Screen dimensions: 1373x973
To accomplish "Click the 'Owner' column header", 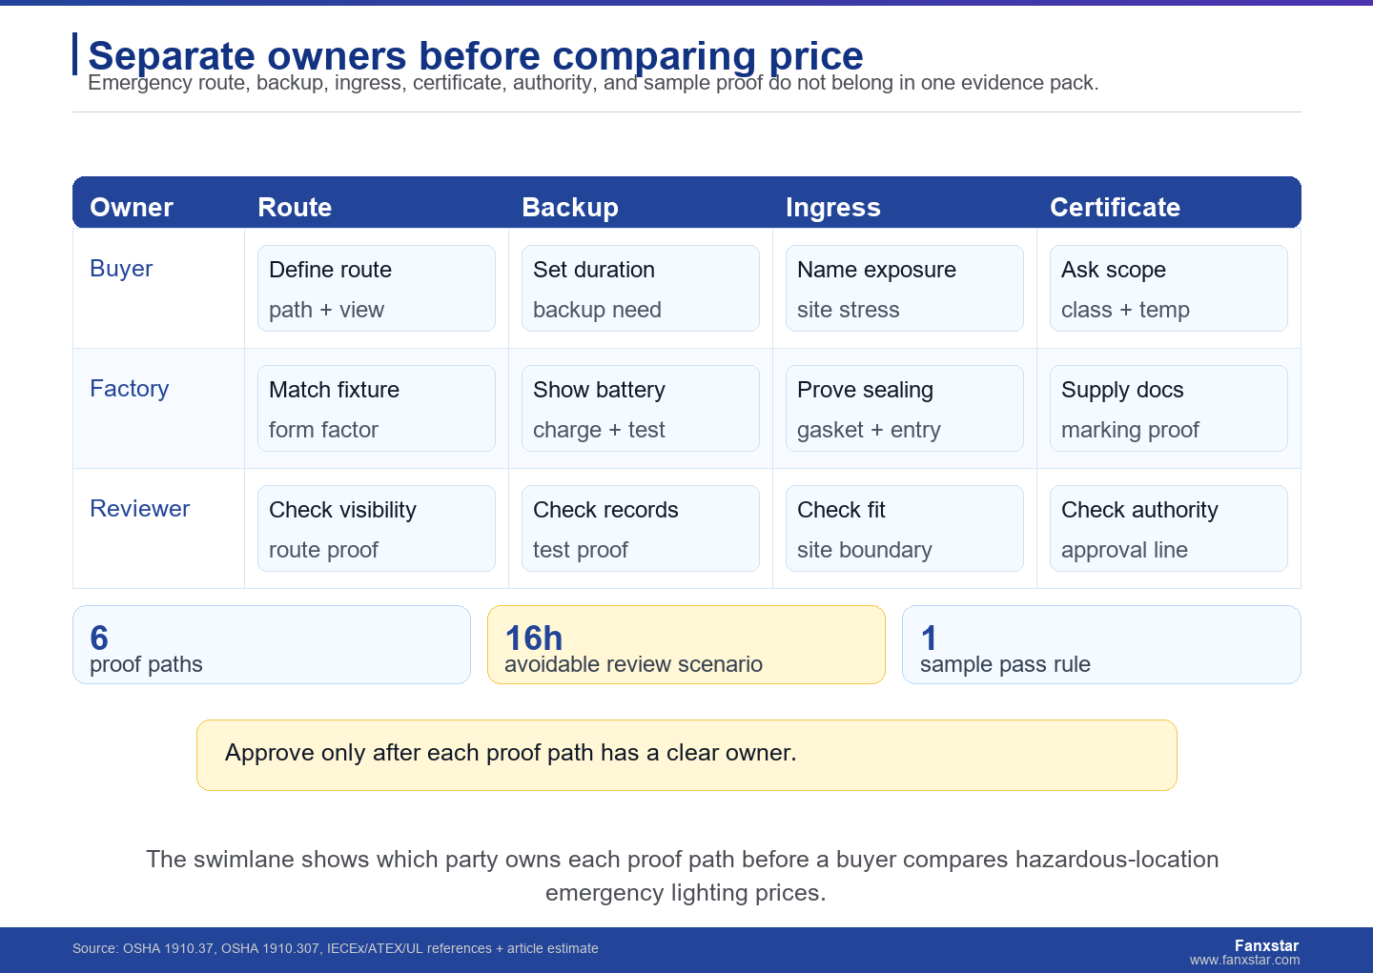I will point(132,208).
